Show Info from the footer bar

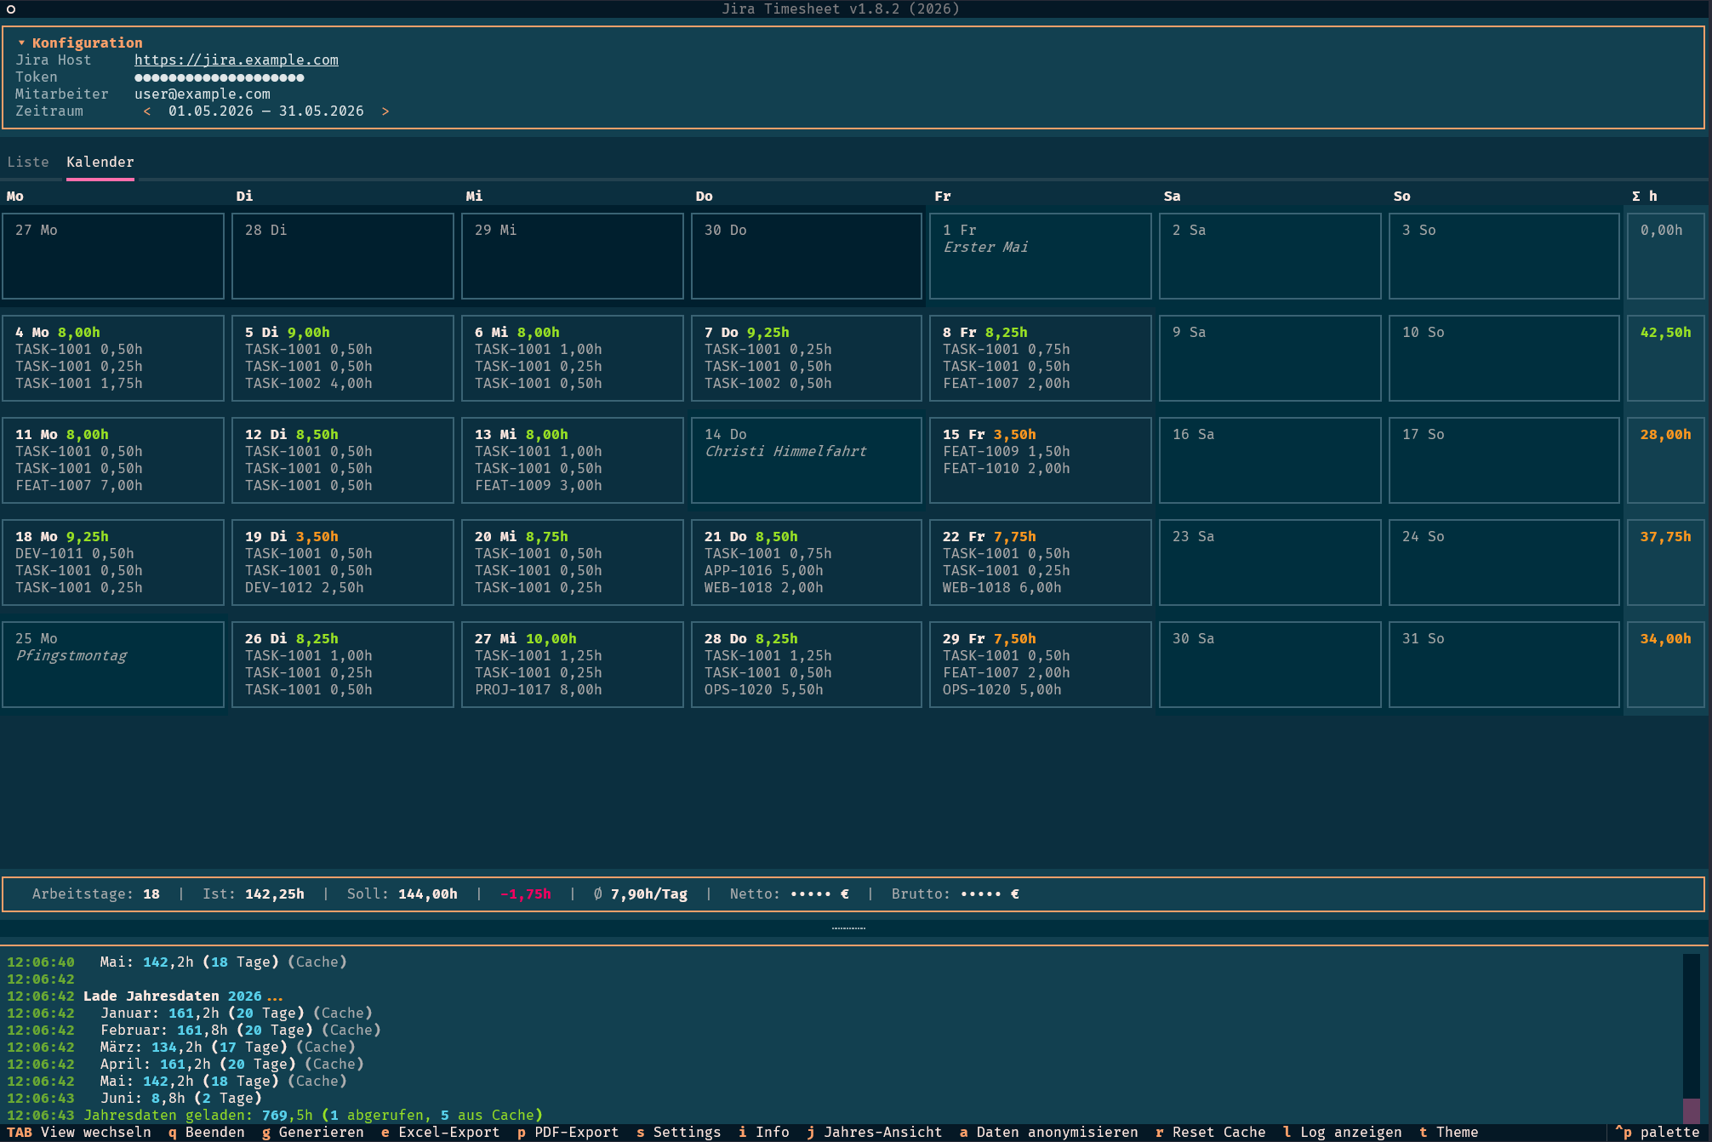click(763, 1132)
